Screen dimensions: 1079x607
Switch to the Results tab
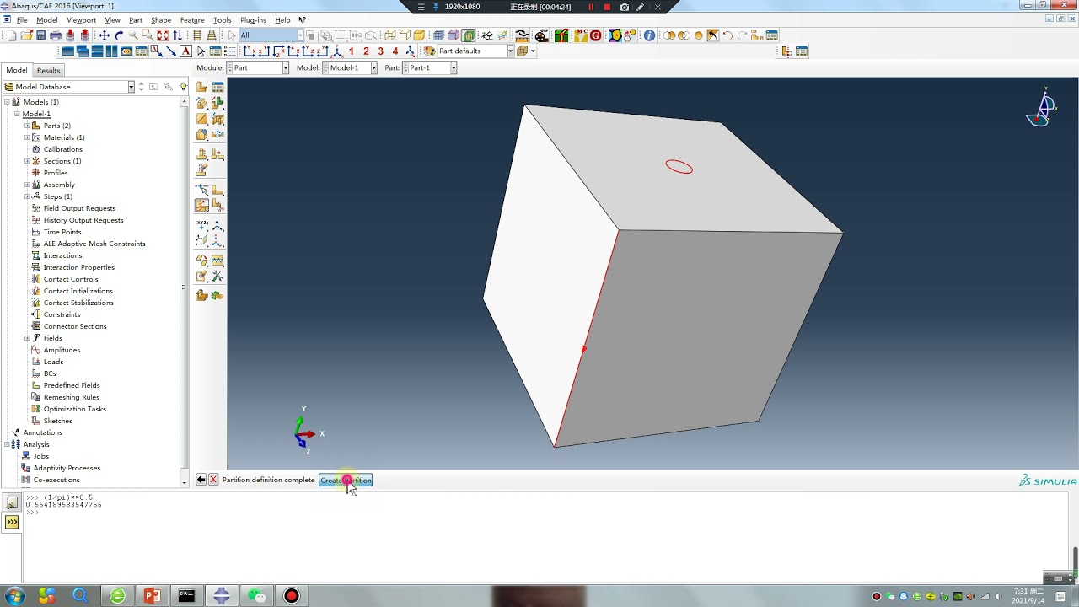tap(48, 71)
